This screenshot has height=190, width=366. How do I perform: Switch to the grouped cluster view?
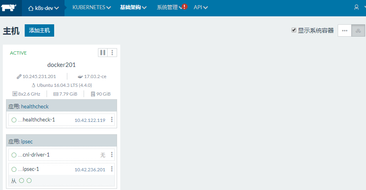pyautogui.click(x=358, y=31)
